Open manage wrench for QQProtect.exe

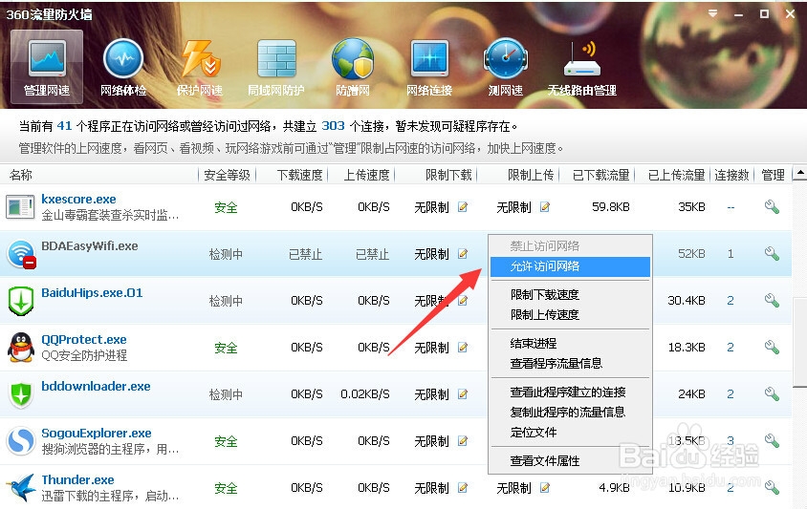pos(772,347)
